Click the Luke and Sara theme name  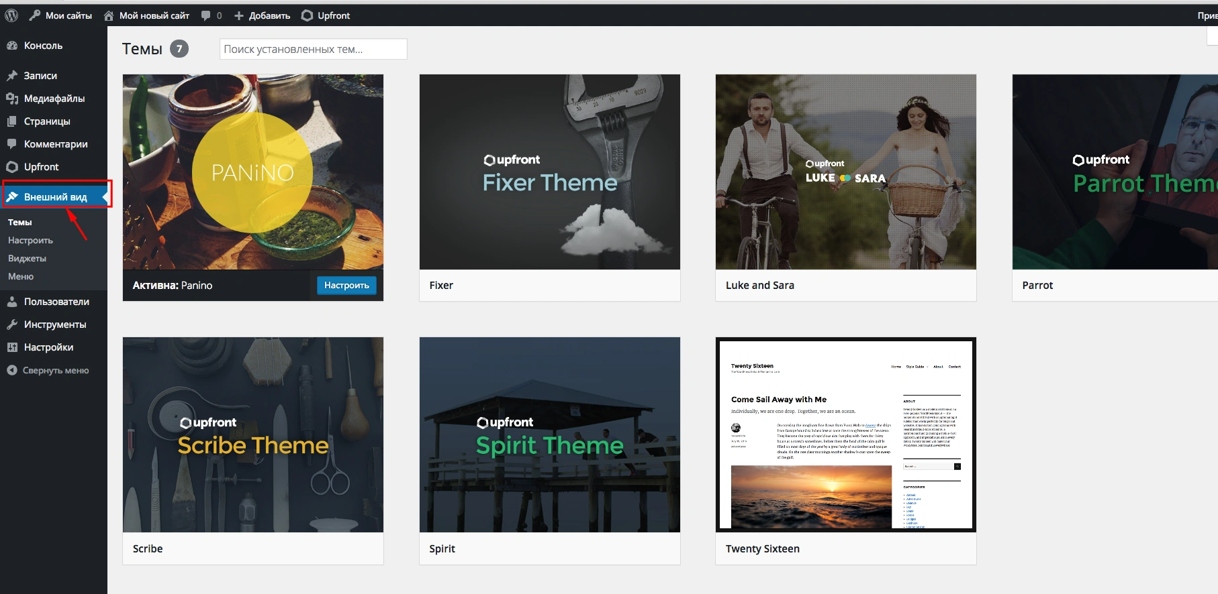click(760, 285)
